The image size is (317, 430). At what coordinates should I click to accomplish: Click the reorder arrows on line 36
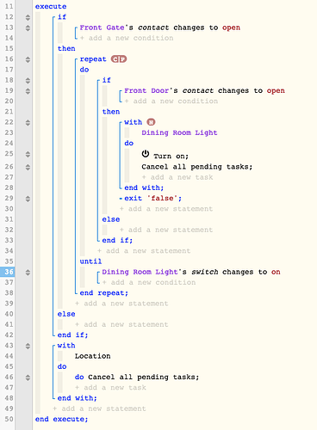[x=28, y=273]
